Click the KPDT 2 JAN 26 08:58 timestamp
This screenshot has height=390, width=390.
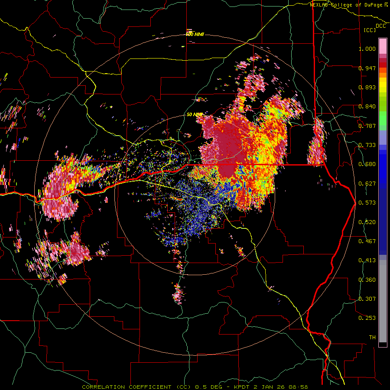coord(271,387)
